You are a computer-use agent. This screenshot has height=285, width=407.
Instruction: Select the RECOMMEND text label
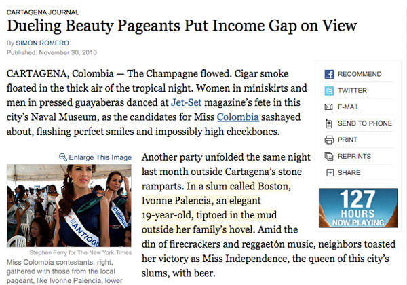click(x=360, y=74)
